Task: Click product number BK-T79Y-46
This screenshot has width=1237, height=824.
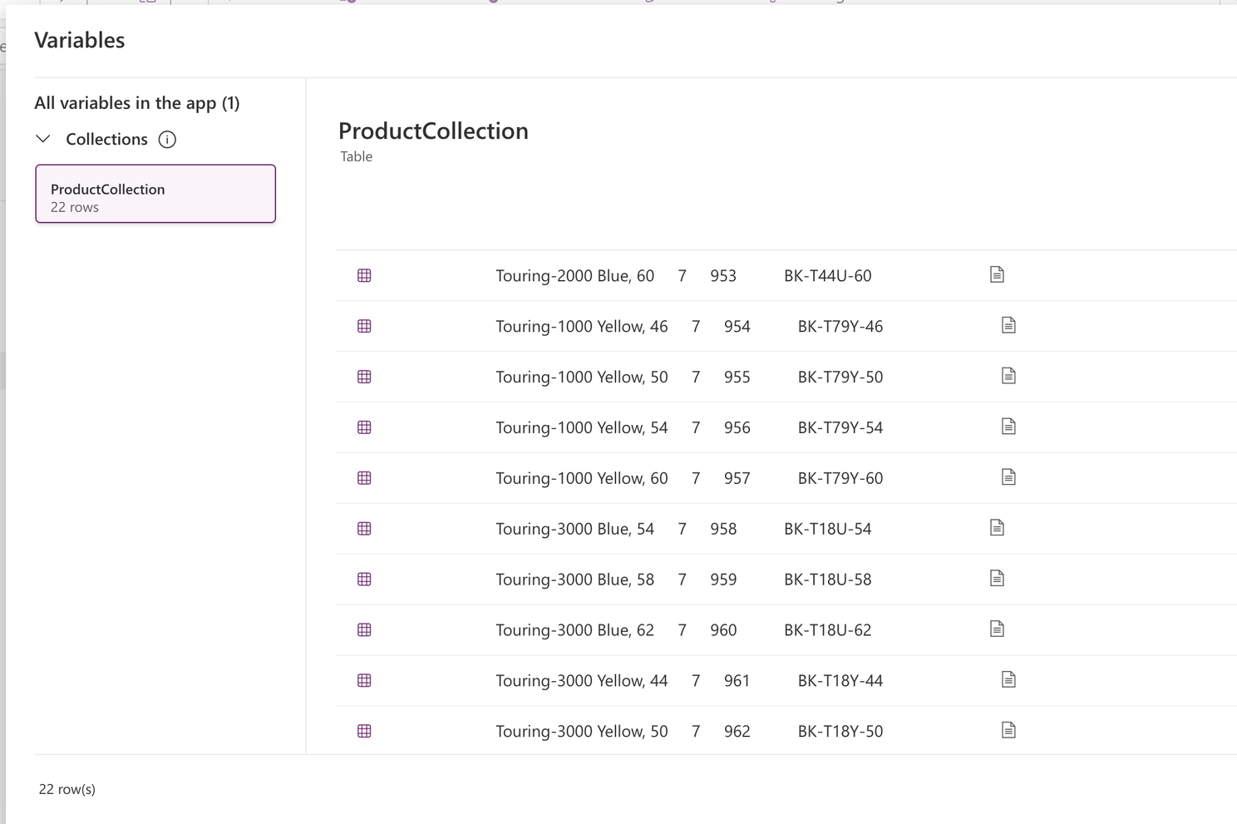Action: (840, 327)
